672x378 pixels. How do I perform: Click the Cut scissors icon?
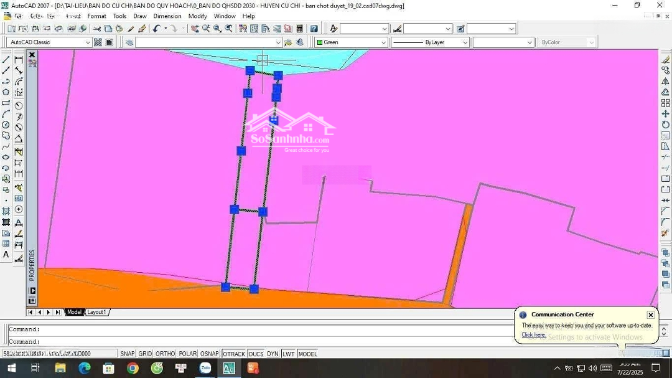(97, 29)
